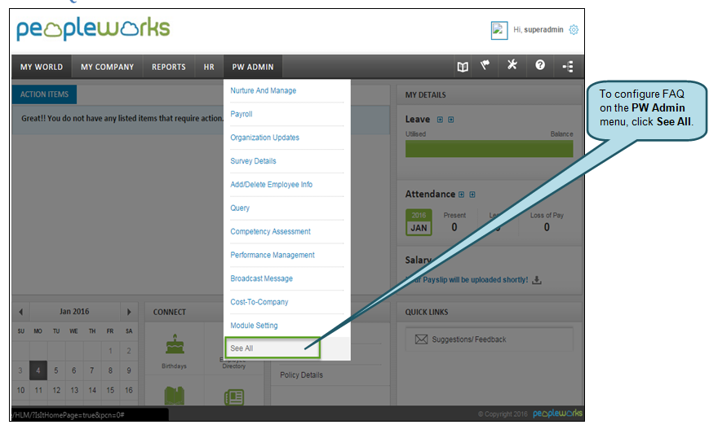Viewport: 709px width, 429px height.
Task: Click the superadmin profile picture
Action: pos(499,30)
